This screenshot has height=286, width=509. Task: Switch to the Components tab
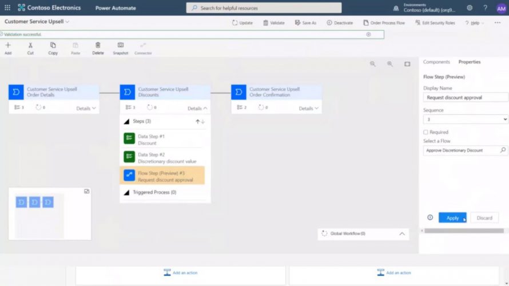(x=436, y=62)
